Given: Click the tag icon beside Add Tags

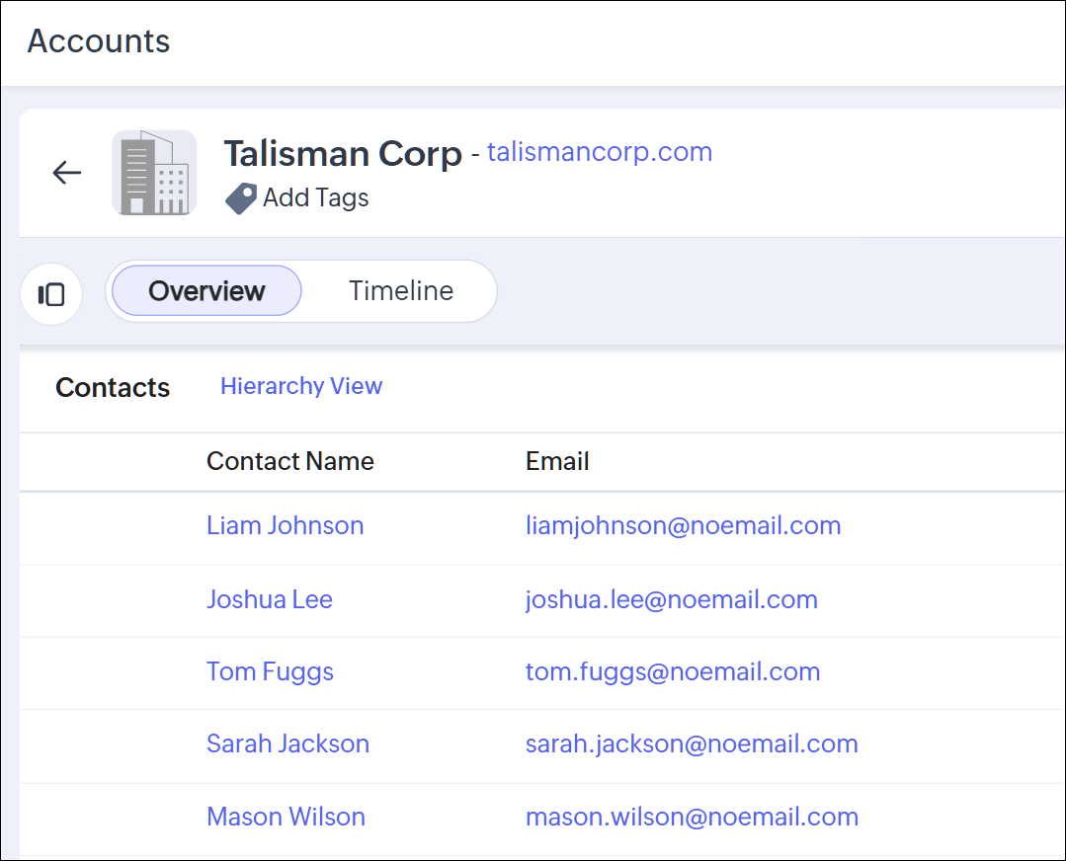Looking at the screenshot, I should 240,198.
